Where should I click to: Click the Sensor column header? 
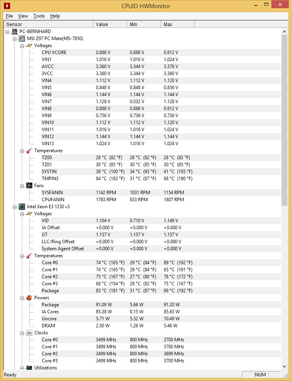tap(48, 24)
